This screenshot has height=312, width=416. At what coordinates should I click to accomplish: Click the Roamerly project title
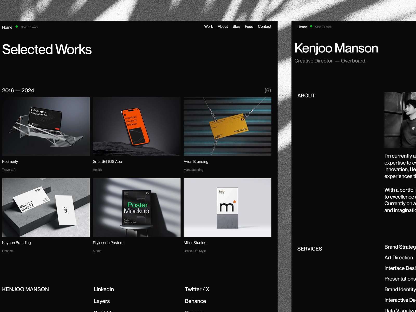10,161
